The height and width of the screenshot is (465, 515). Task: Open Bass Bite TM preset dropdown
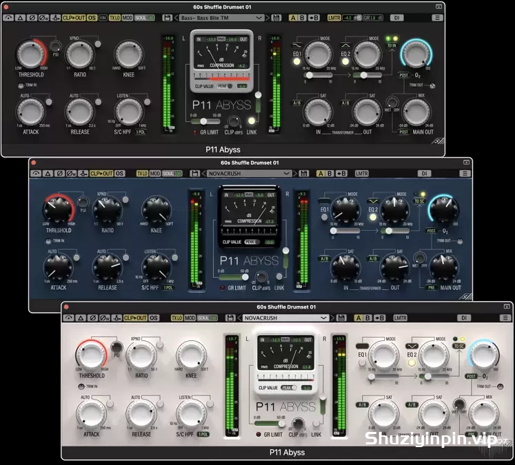coord(222,18)
